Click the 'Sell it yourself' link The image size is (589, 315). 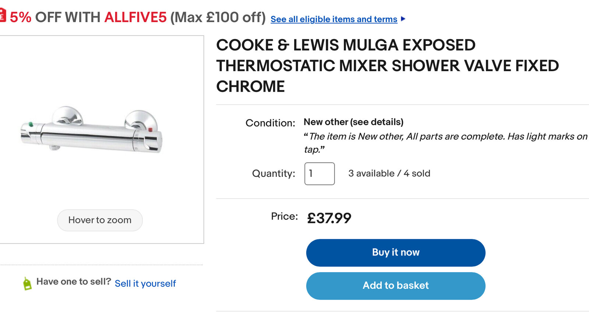[145, 283]
